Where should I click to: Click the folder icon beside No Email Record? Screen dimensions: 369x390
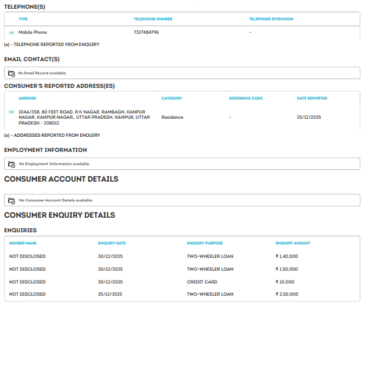pos(12,73)
